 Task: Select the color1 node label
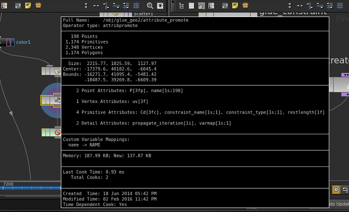tap(23, 42)
